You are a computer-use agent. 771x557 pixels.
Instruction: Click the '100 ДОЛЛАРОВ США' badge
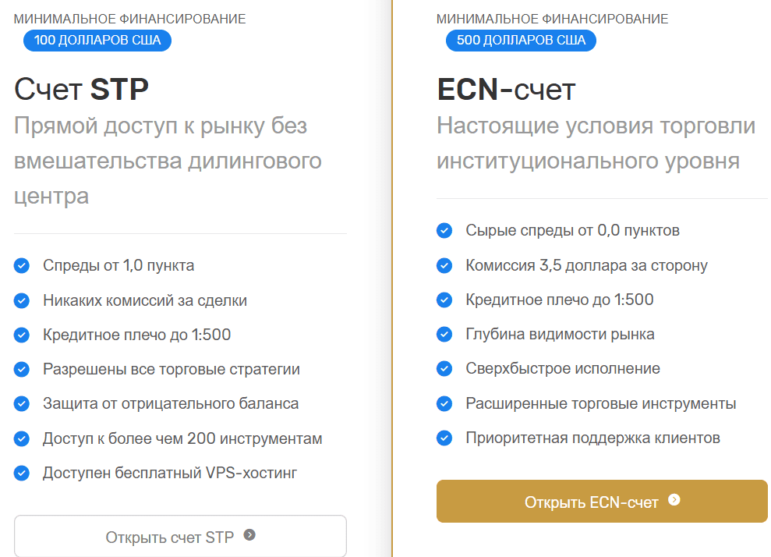pos(97,41)
